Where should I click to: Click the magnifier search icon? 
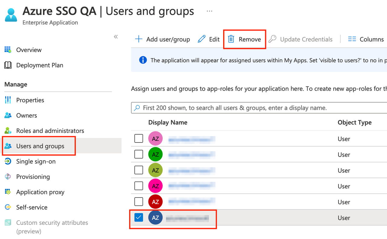pyautogui.click(x=137, y=108)
